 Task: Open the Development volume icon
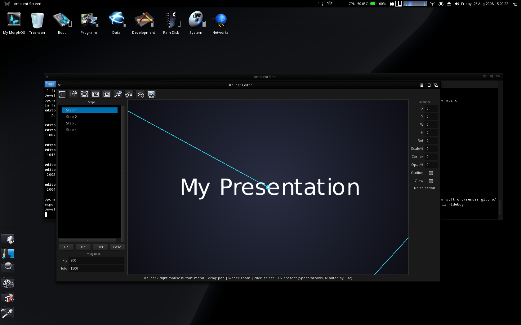click(x=144, y=23)
